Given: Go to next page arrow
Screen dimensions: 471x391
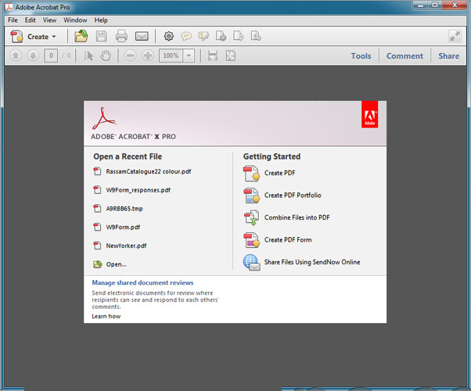Looking at the screenshot, I should point(33,56).
